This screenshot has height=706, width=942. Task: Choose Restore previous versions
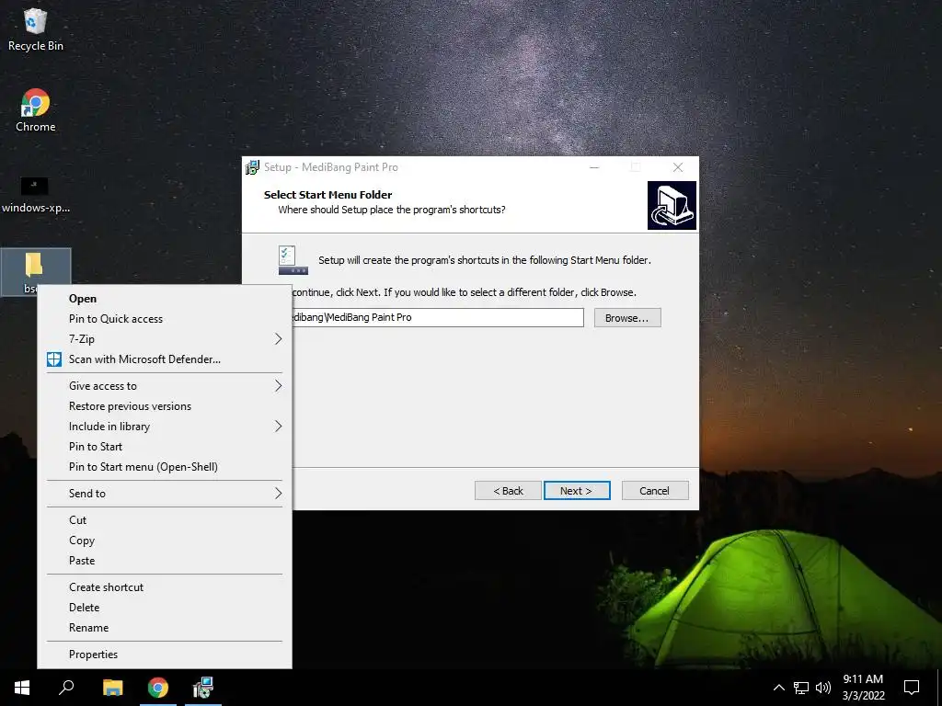(165, 406)
